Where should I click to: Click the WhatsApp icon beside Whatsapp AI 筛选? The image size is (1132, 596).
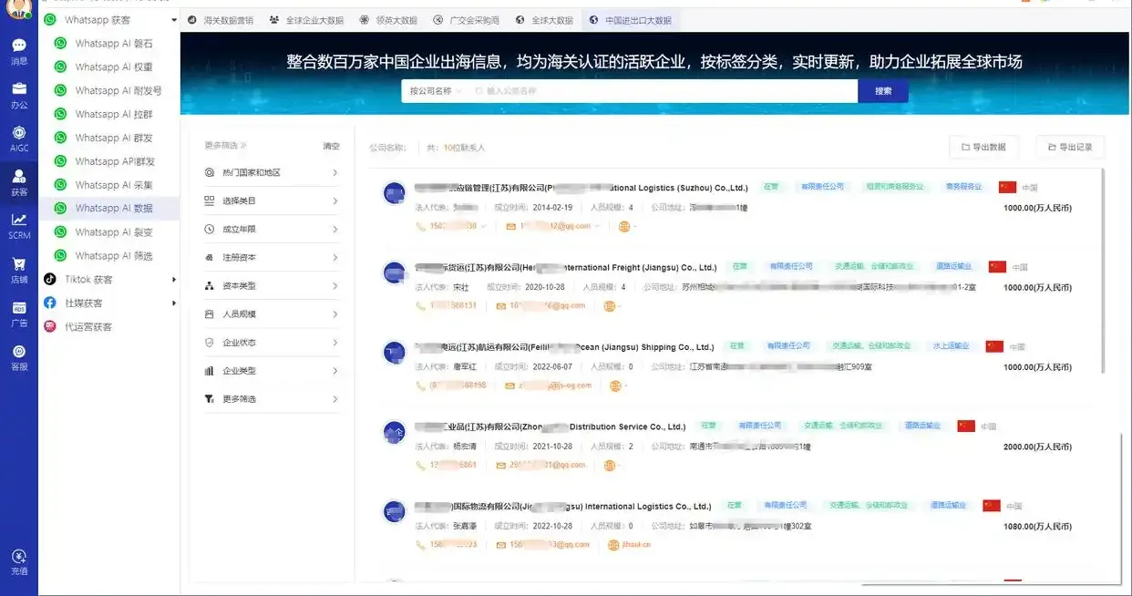(x=58, y=255)
